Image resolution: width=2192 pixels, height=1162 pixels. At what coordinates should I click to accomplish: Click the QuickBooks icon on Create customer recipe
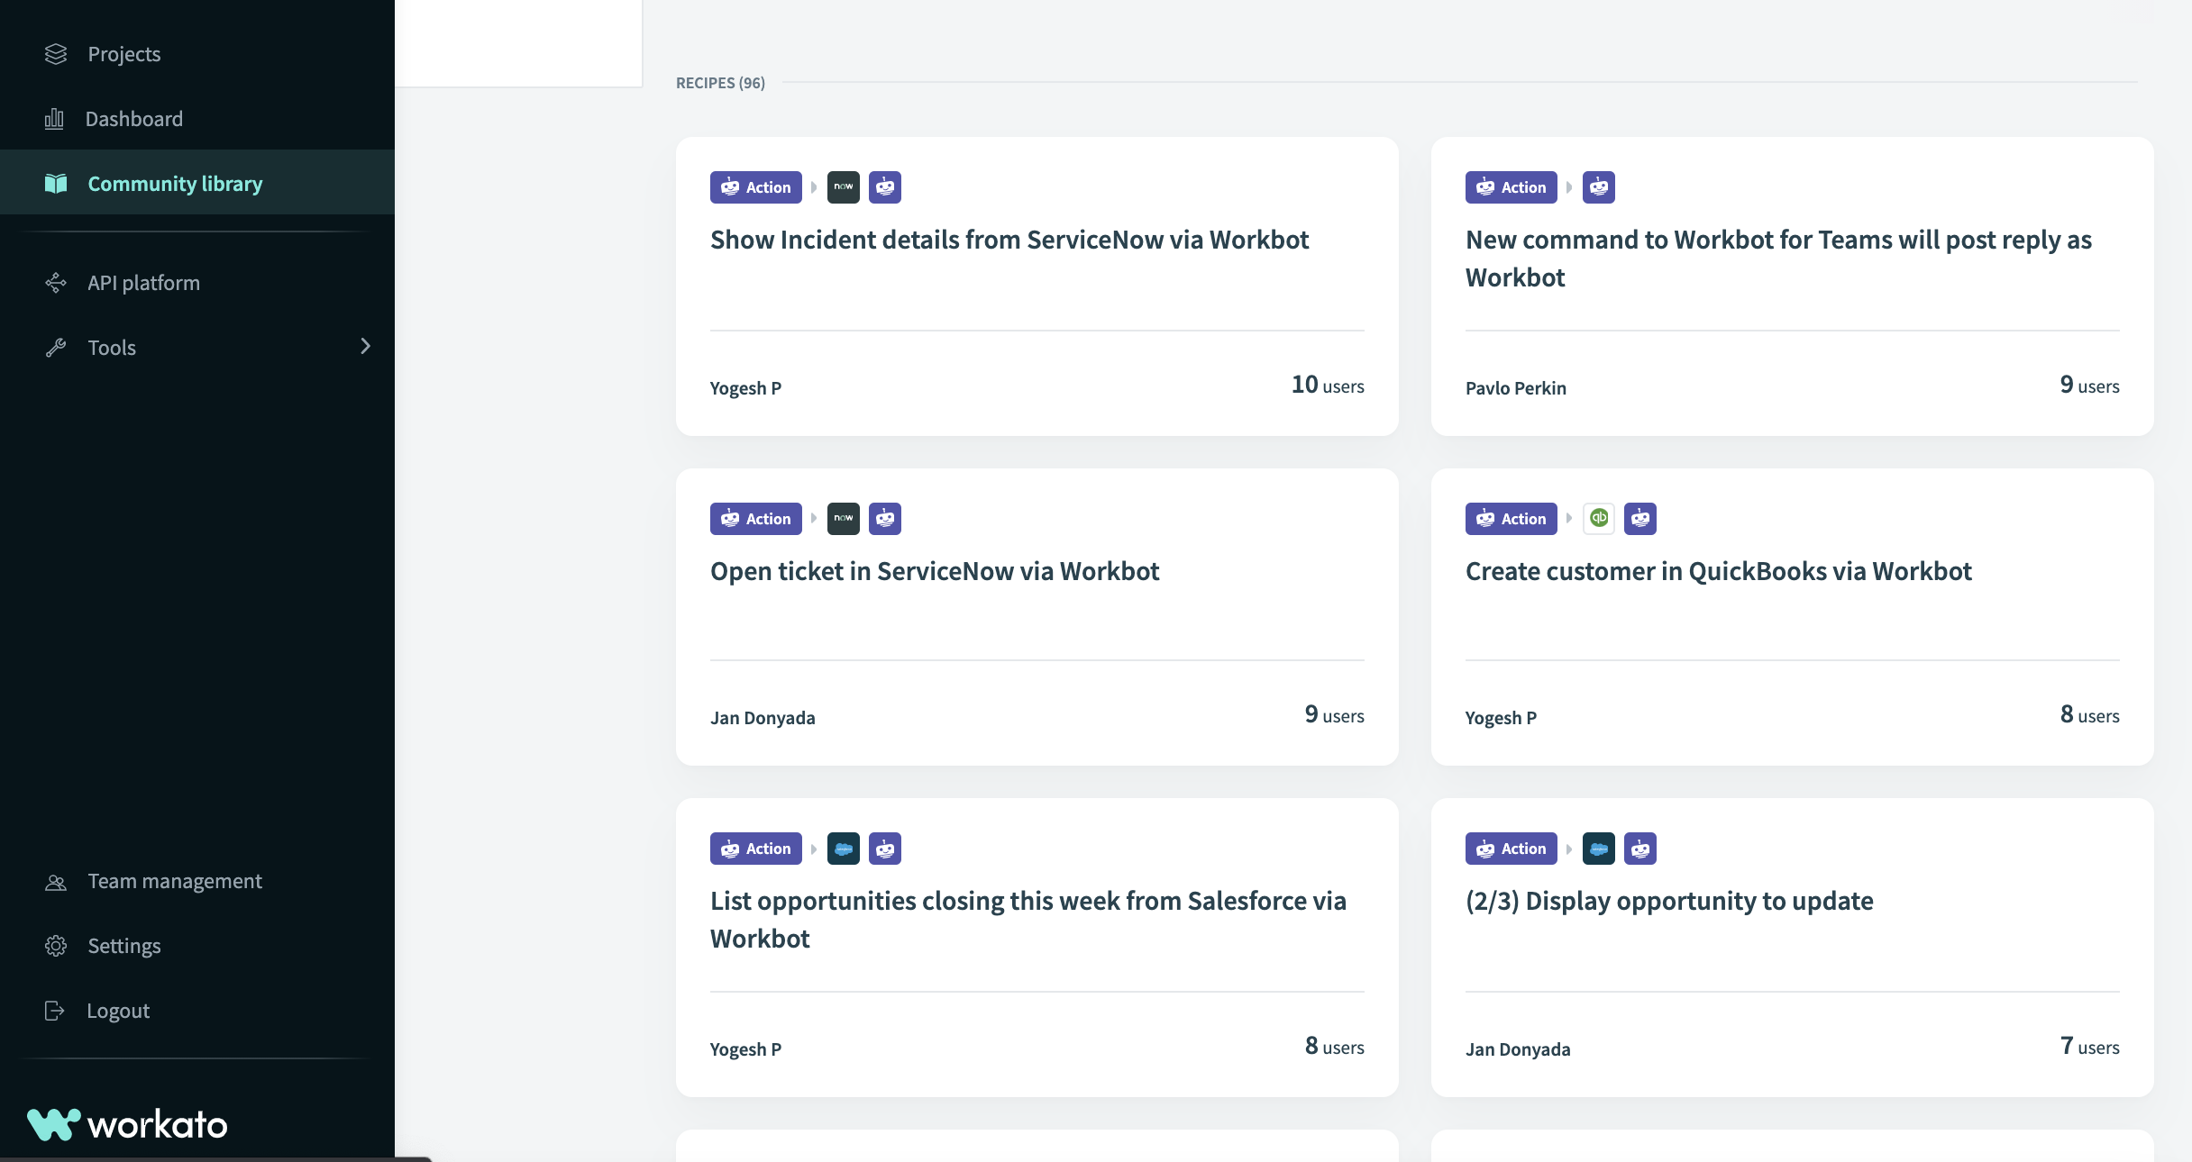coord(1599,519)
